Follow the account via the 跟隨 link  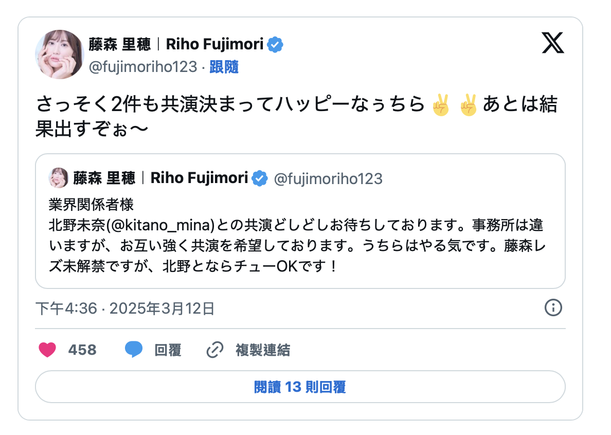[224, 67]
